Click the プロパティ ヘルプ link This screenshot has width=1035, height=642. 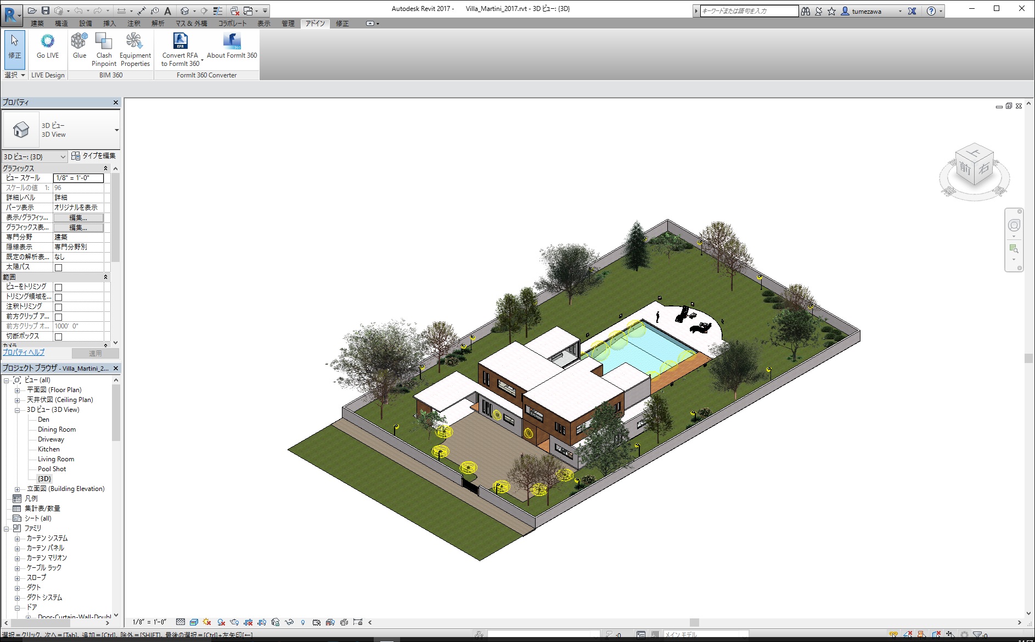click(x=24, y=353)
